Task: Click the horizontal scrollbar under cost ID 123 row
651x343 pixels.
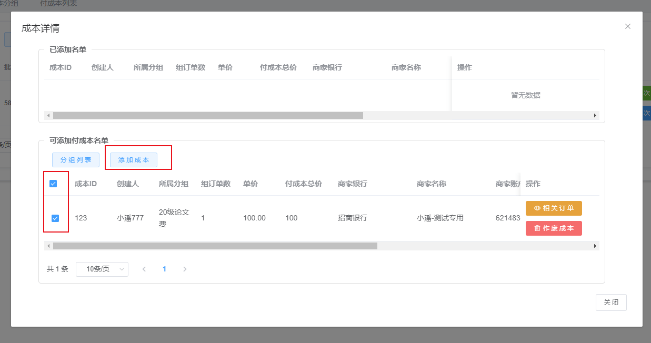Action: pos(215,246)
